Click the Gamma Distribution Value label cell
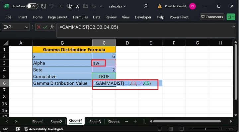The width and height of the screenshot is (239, 132). [x=62, y=83]
